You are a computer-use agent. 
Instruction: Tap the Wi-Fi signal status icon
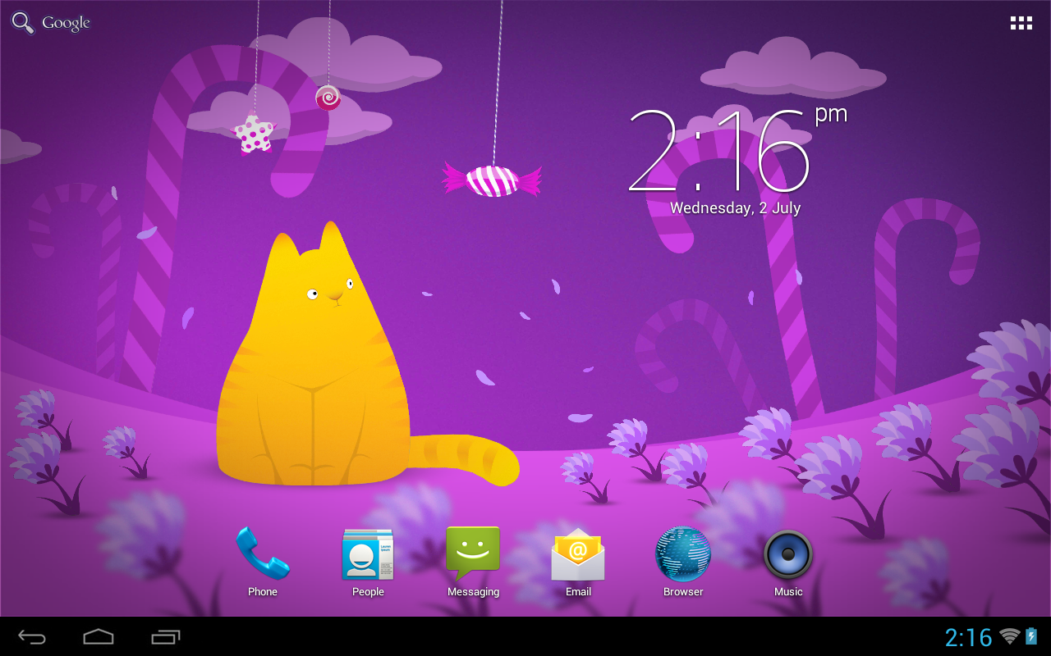(1010, 636)
